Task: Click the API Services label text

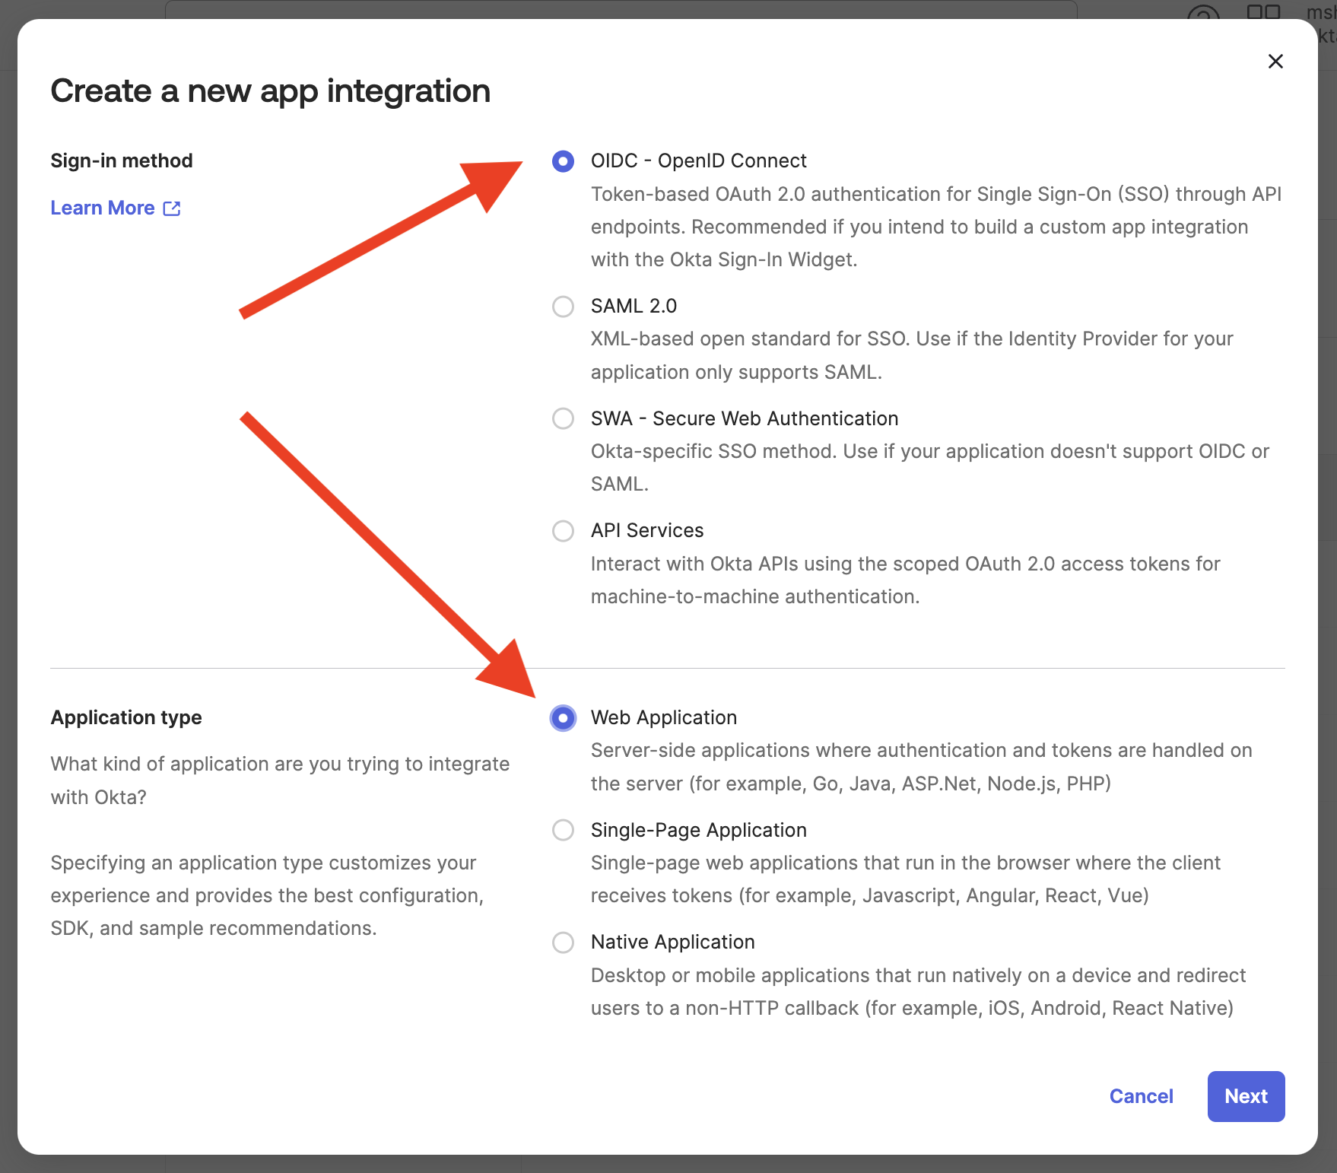Action: click(646, 530)
